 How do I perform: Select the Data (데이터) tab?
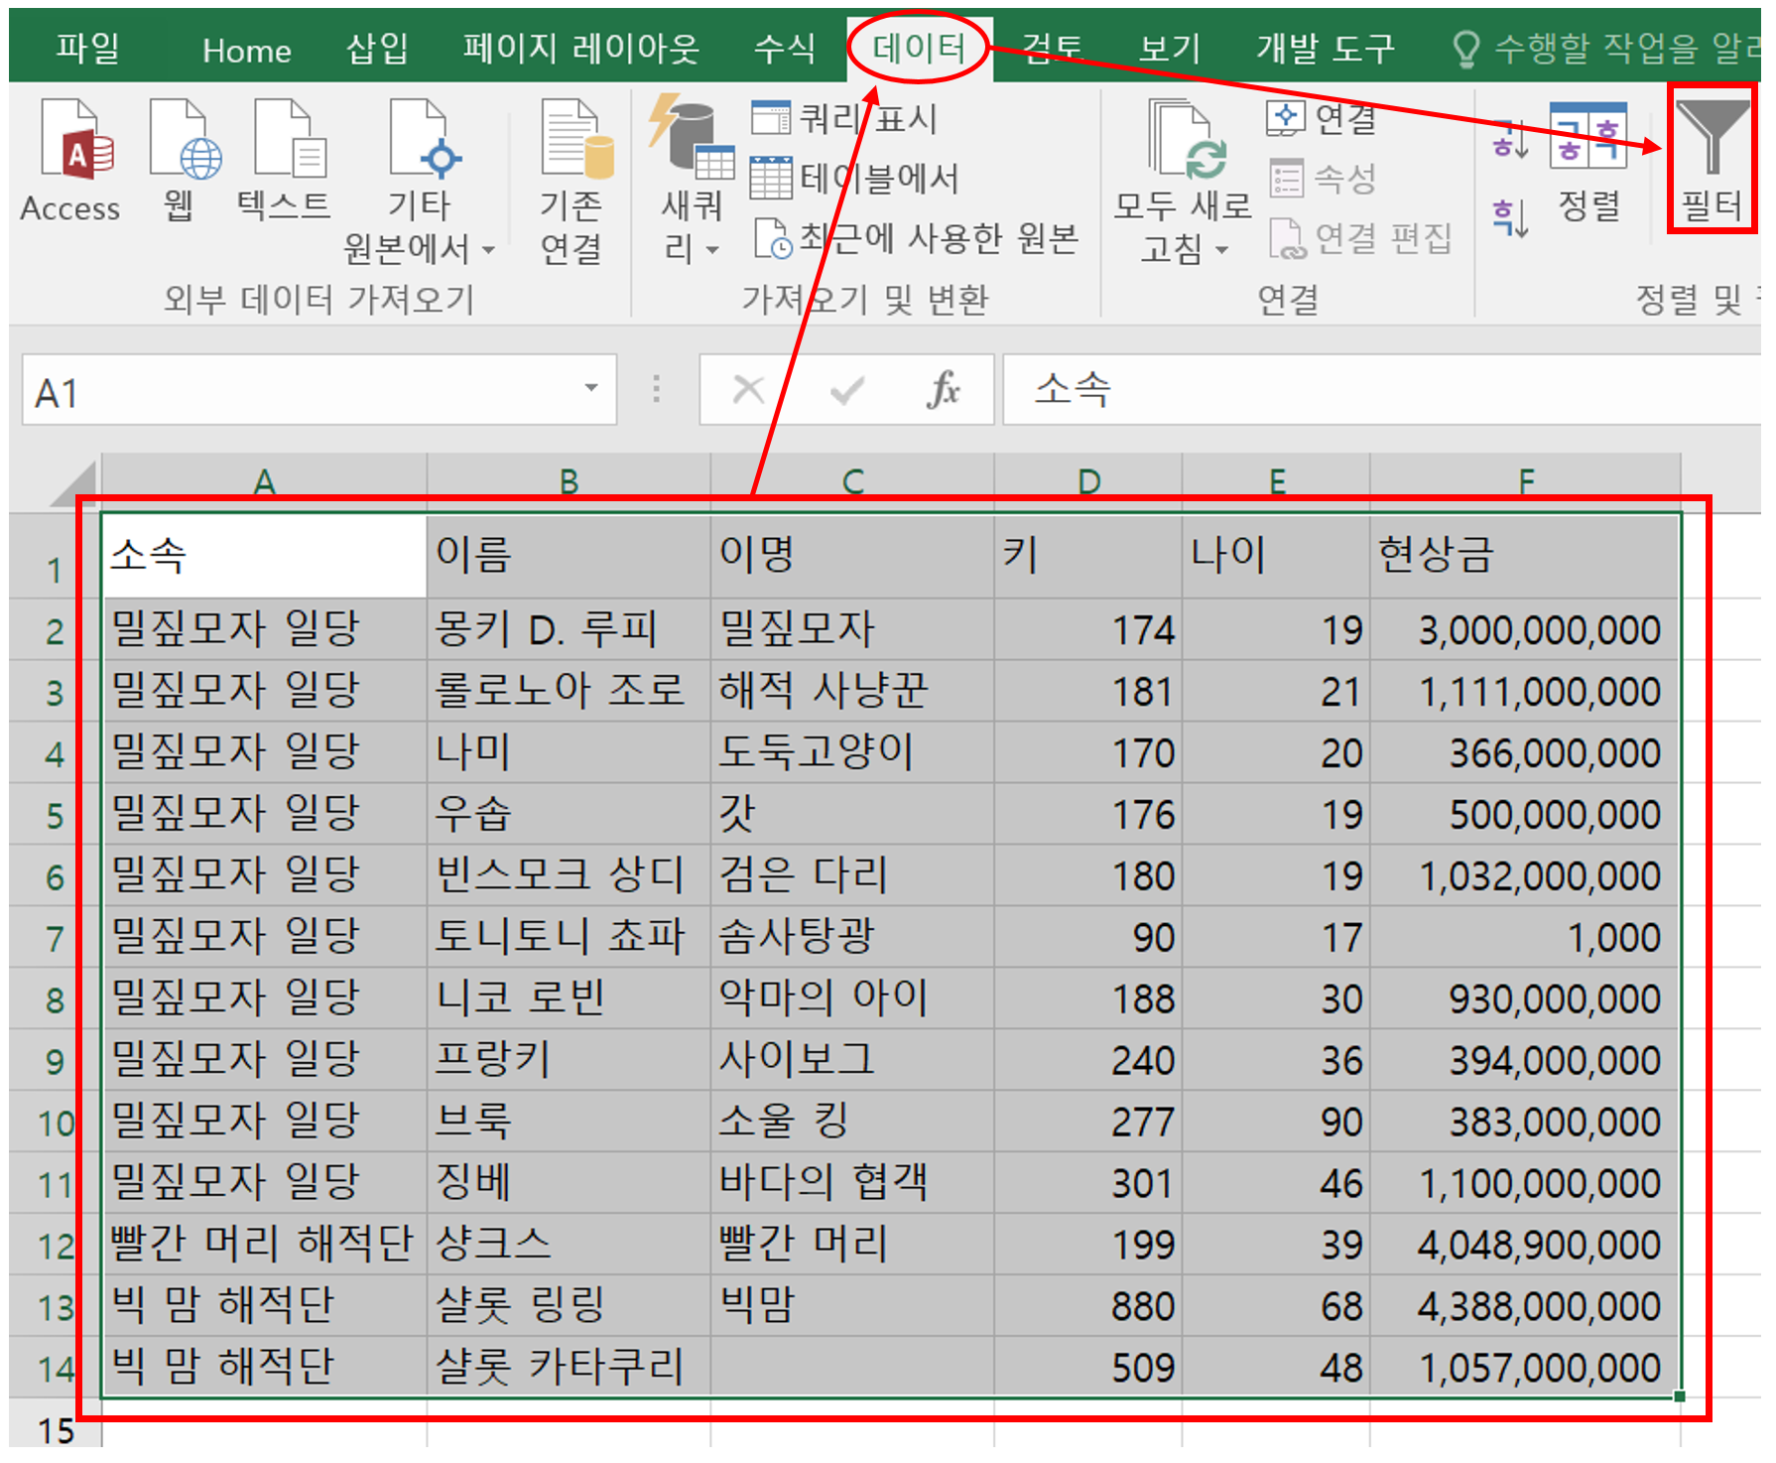tap(919, 47)
